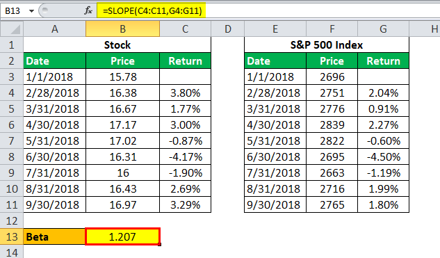Viewport: 440px width, 258px height.
Task: Click S&P table Date header cell
Action: coord(275,61)
